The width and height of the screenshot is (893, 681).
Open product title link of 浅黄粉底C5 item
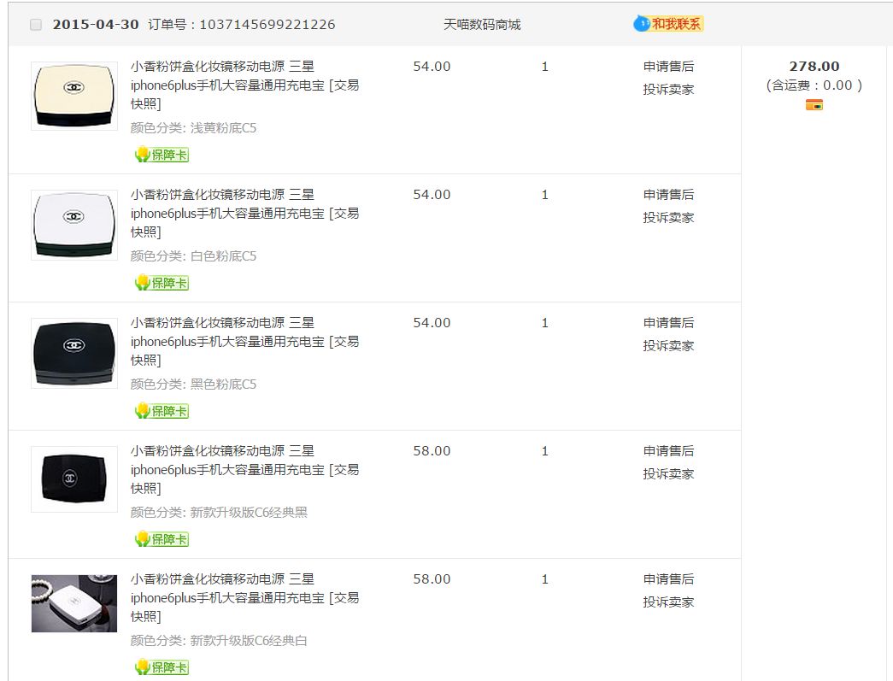pos(244,85)
